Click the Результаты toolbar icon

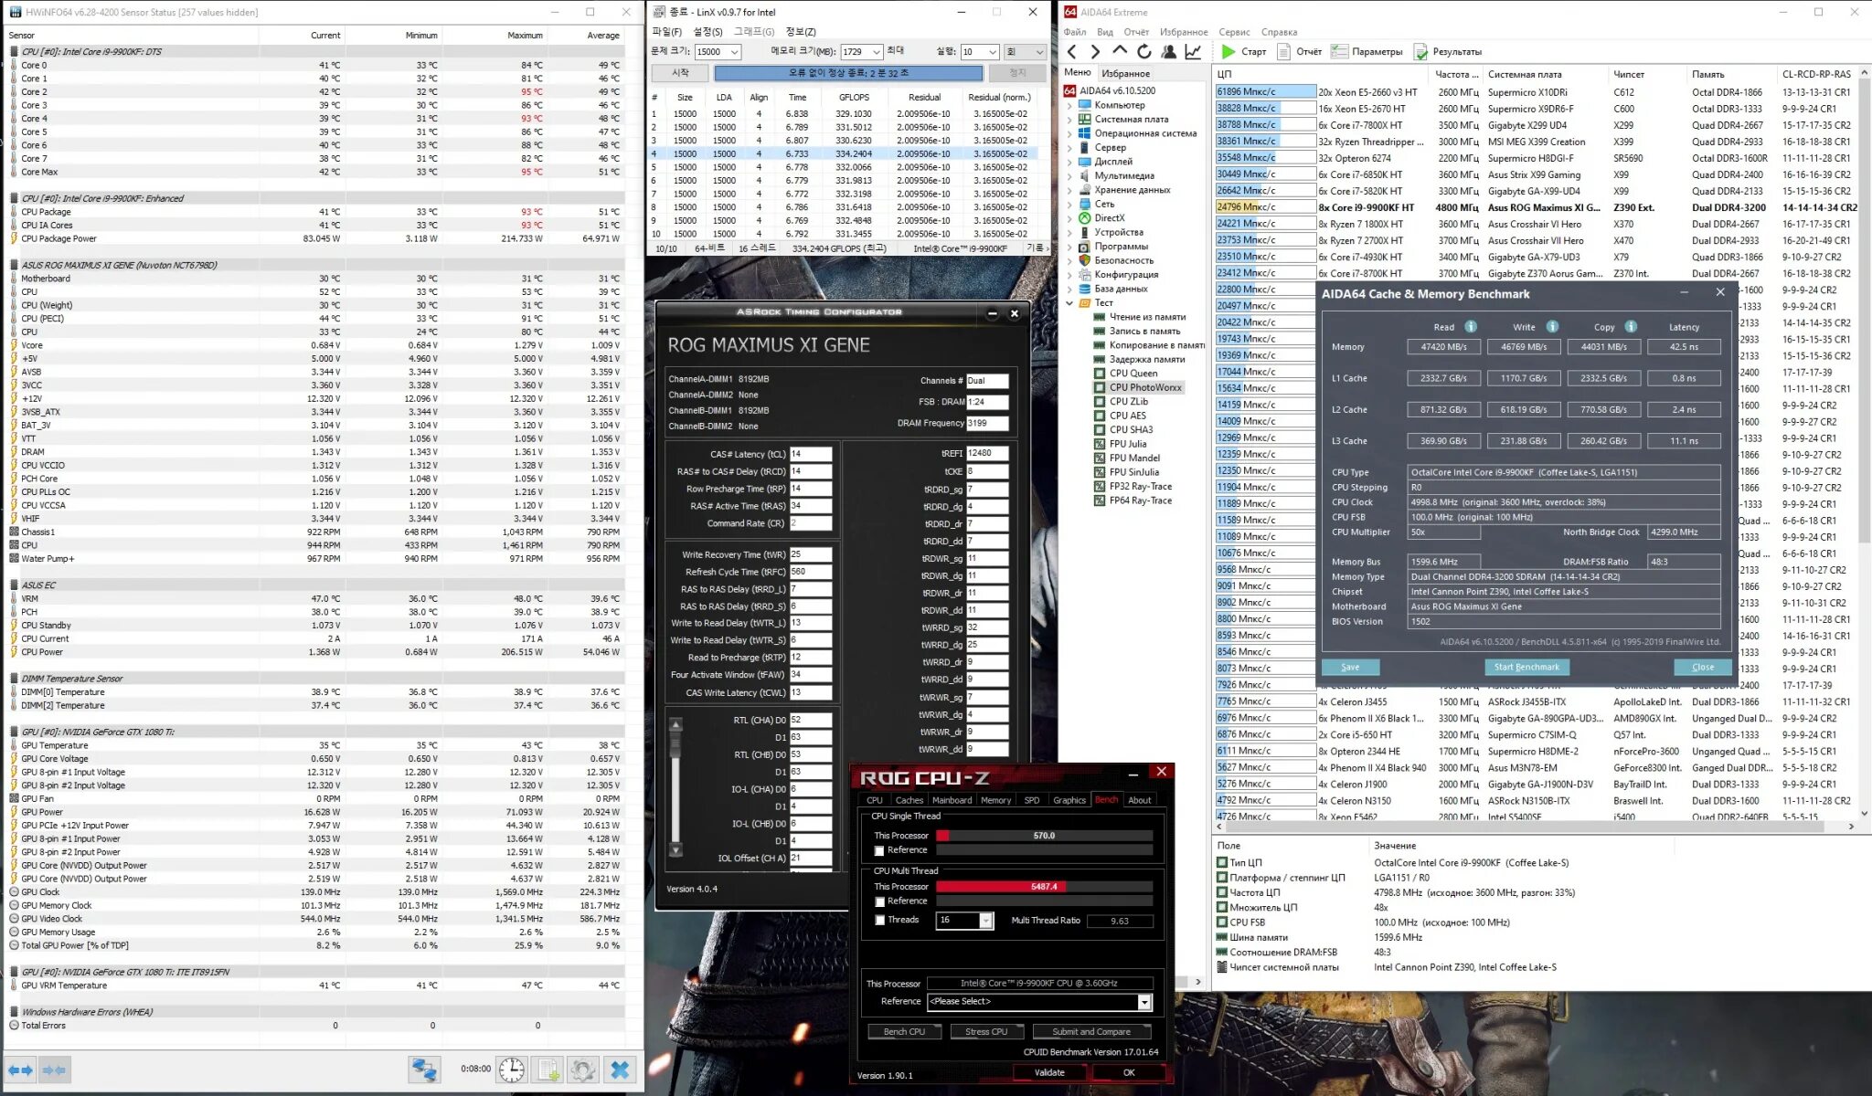[1420, 52]
